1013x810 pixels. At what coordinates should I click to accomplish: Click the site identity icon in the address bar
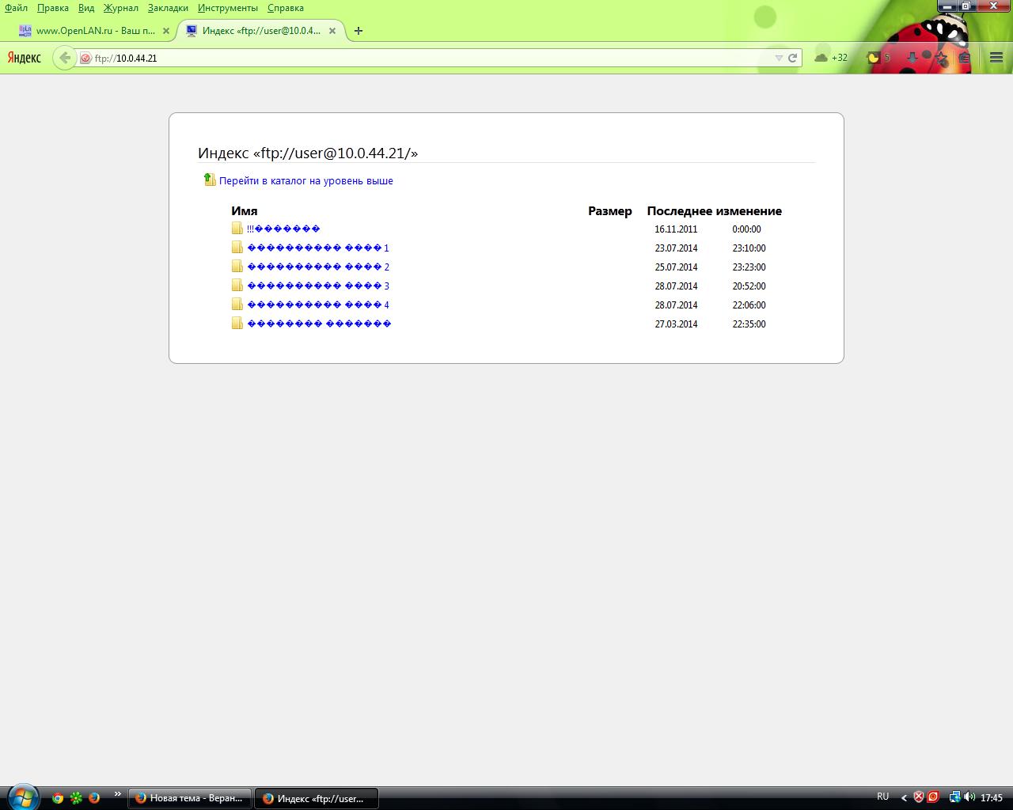point(86,58)
